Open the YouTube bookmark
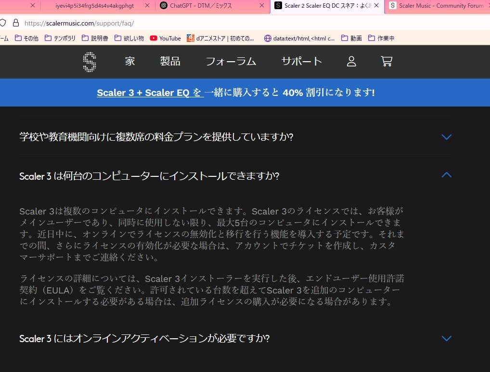The width and height of the screenshot is (490, 372). [165, 38]
